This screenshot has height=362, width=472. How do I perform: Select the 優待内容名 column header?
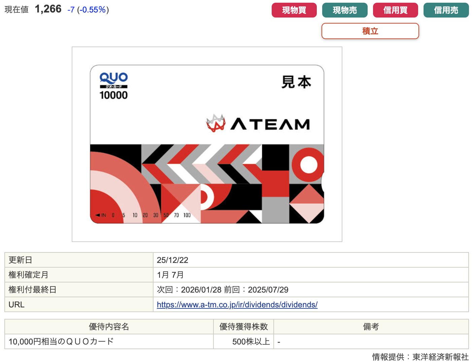point(109,327)
